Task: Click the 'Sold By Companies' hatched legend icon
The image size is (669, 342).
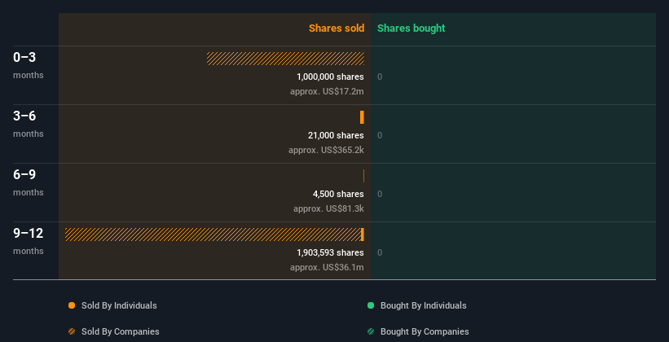Action: click(x=72, y=331)
